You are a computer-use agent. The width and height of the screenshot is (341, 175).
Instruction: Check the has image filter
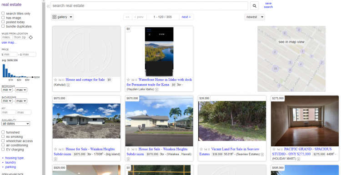3,18
